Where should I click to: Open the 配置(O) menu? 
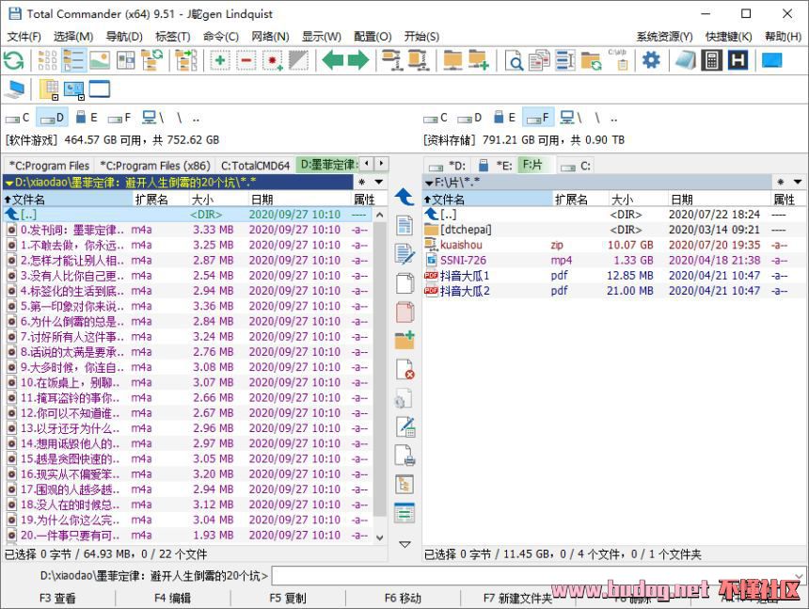point(373,36)
